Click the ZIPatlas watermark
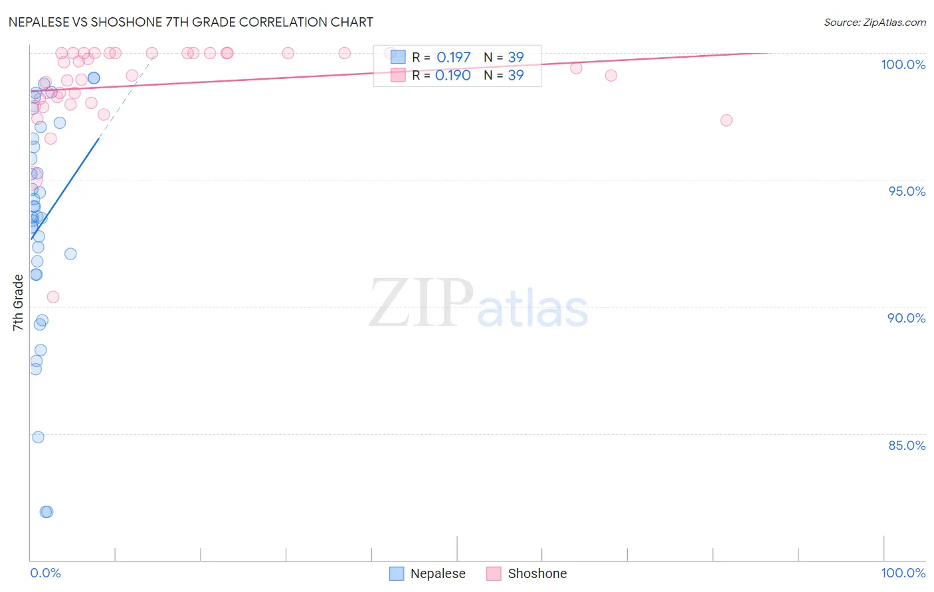The width and height of the screenshot is (934, 592). click(478, 303)
